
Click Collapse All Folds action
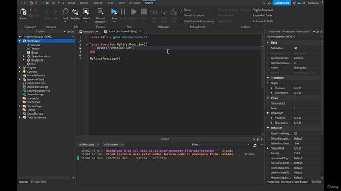coord(263,21)
